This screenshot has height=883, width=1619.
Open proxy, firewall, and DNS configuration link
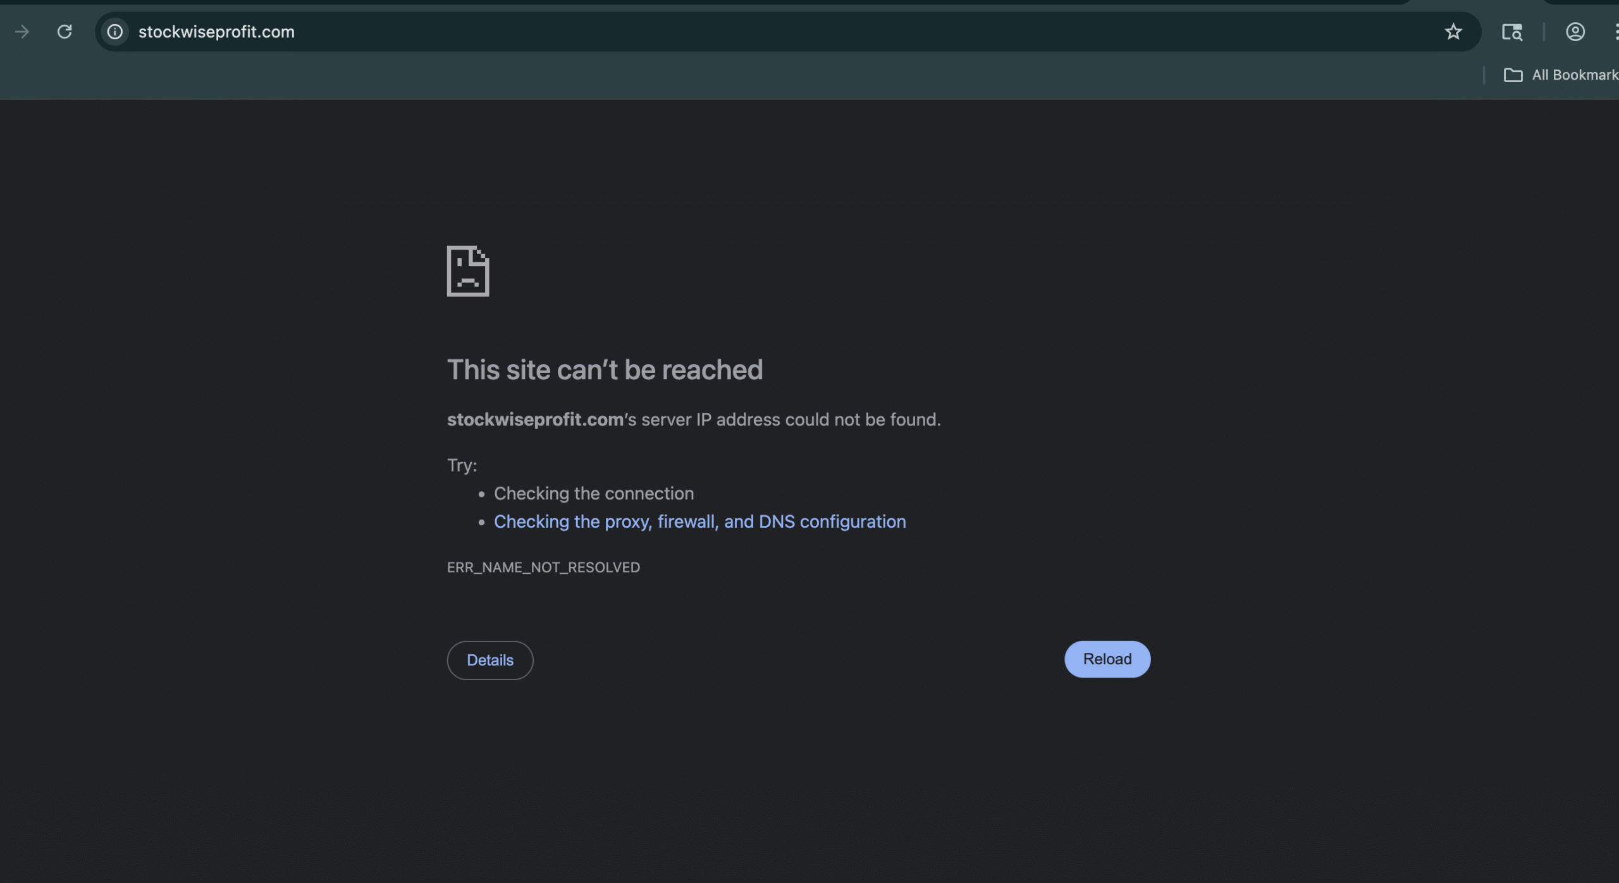click(x=699, y=521)
